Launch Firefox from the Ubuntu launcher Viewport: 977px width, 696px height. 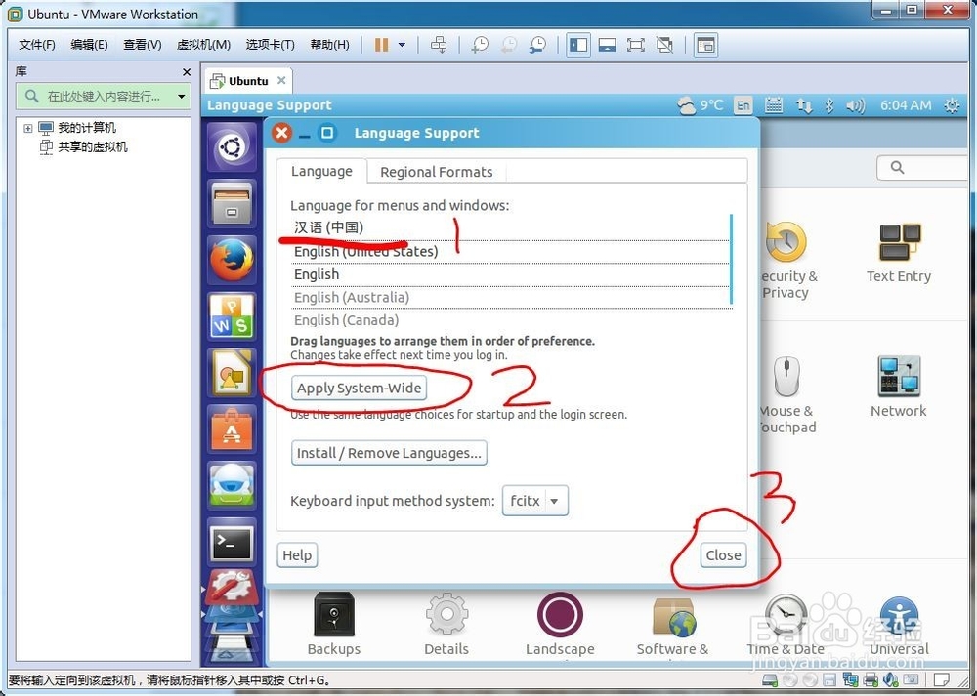pos(232,260)
